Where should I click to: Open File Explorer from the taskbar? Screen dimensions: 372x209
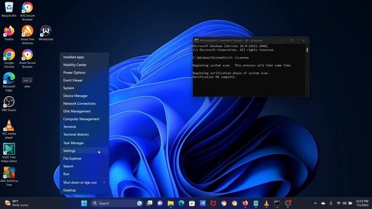tap(170, 203)
